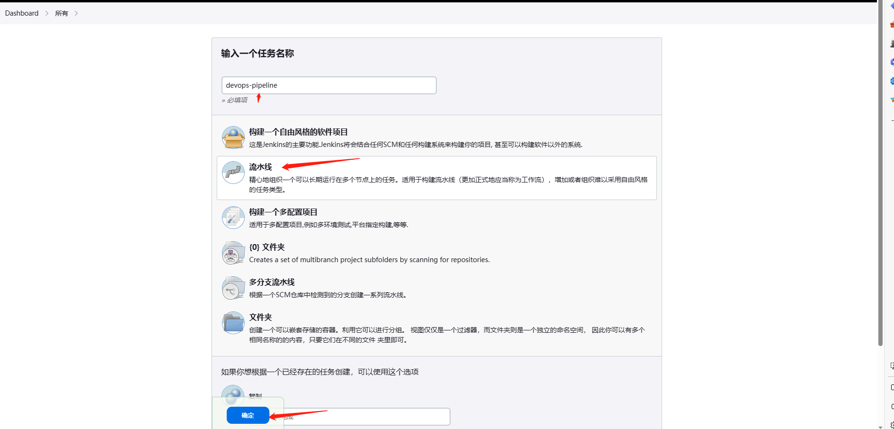Expand the chevron after Dashboard breadcrumb

pos(47,13)
